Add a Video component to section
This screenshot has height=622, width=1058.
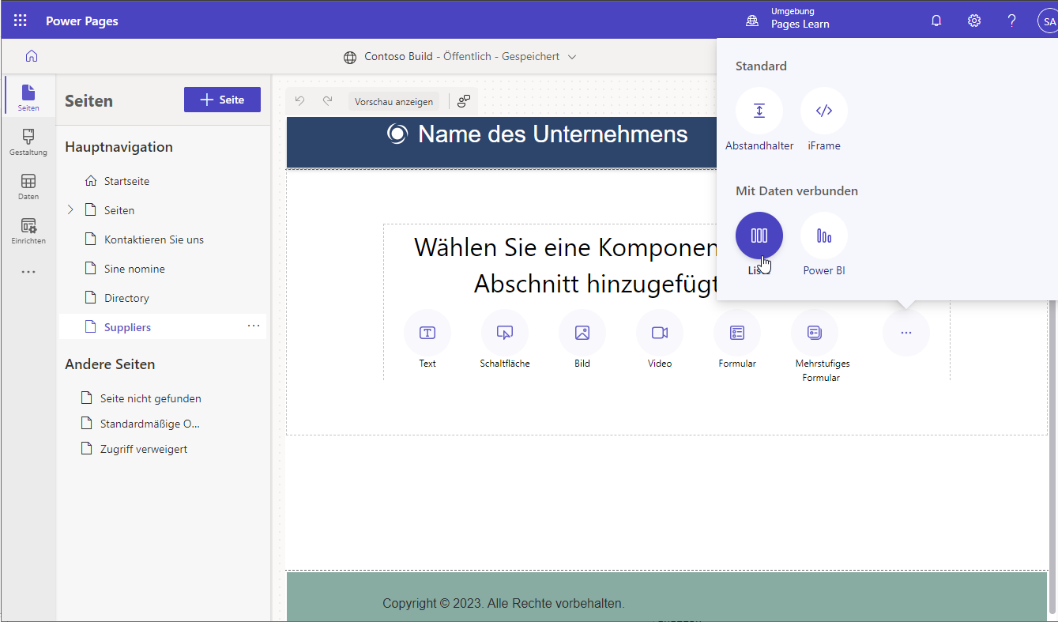pos(659,333)
